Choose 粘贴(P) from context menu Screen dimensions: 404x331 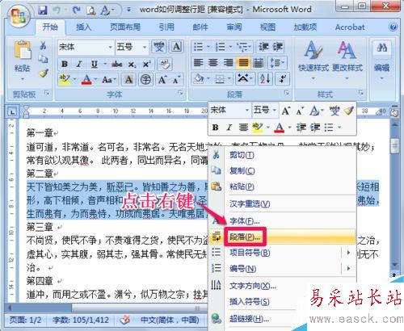click(282, 186)
